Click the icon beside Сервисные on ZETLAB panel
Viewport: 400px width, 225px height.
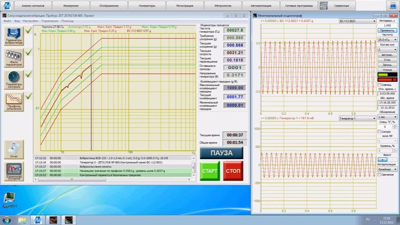(x=324, y=6)
